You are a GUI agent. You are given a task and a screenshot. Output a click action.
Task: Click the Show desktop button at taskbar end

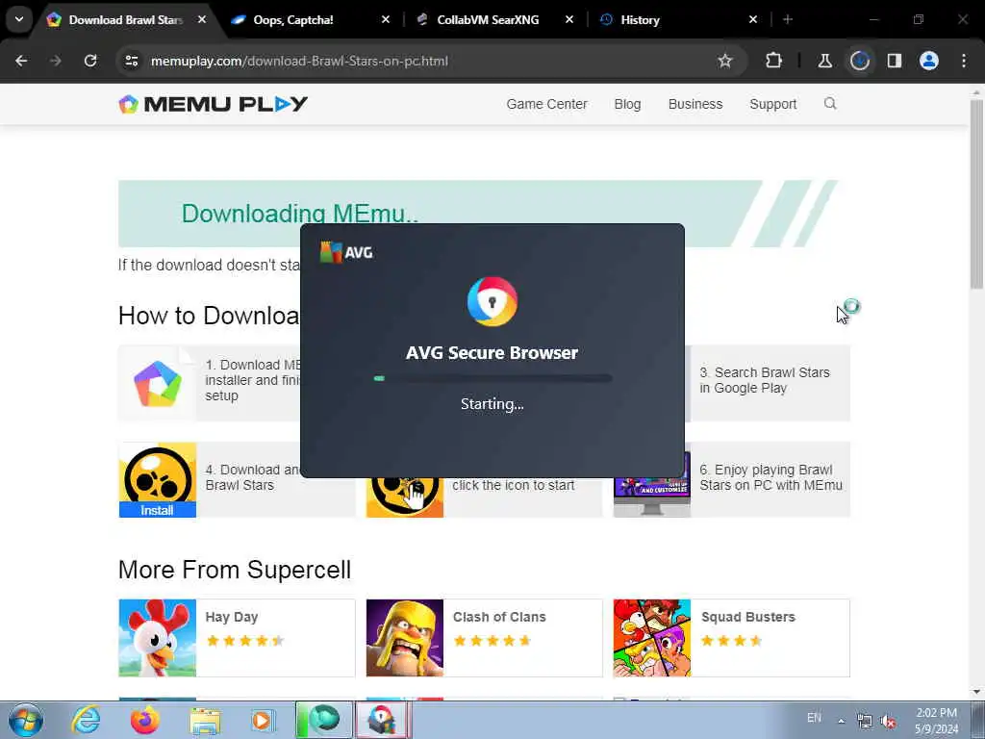pyautogui.click(x=978, y=720)
